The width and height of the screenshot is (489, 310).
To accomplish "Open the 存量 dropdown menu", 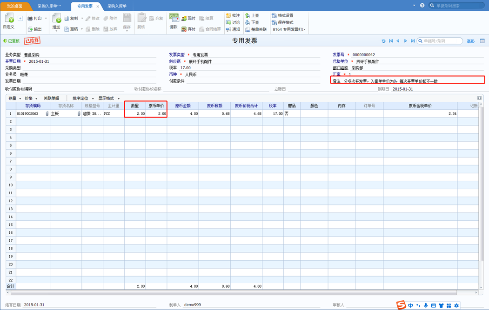I will [x=15, y=98].
